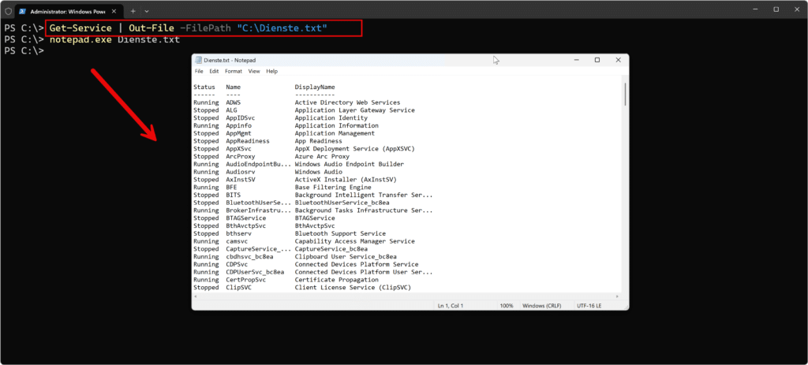Click Client License Service (ClipSVC) text
Screen dimensions: 808x365
point(353,288)
